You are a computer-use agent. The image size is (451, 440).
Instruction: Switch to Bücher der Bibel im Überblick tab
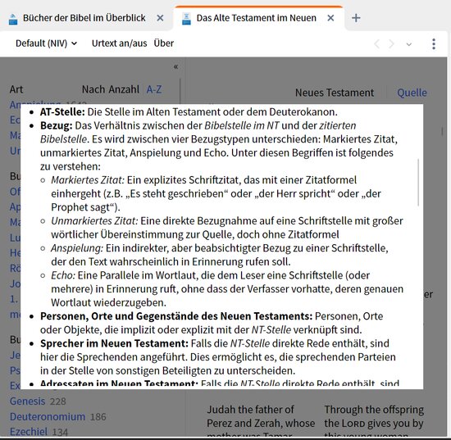pos(84,18)
